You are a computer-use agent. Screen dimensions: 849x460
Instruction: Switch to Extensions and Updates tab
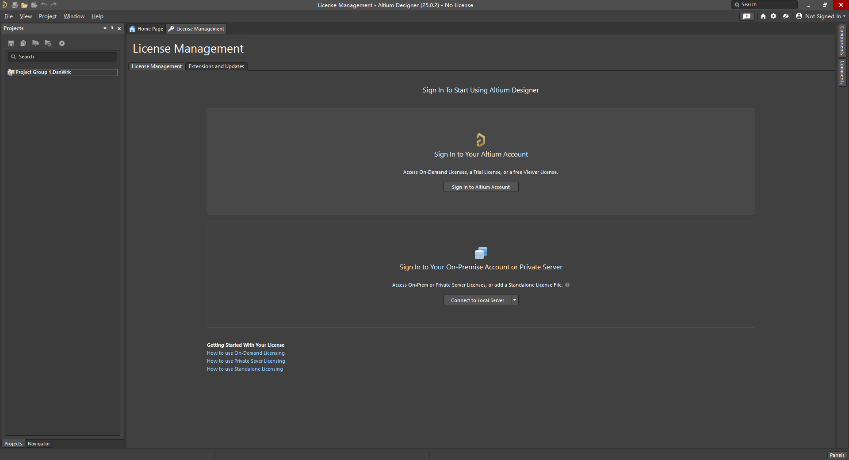216,66
